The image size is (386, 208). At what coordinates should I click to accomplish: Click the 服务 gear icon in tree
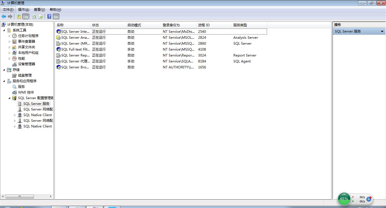[14, 86]
